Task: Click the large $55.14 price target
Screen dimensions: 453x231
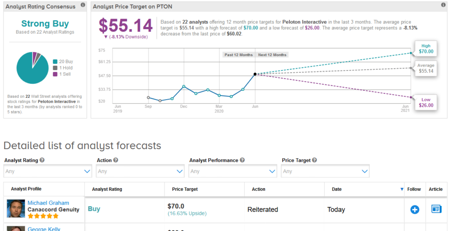Action: (x=126, y=25)
